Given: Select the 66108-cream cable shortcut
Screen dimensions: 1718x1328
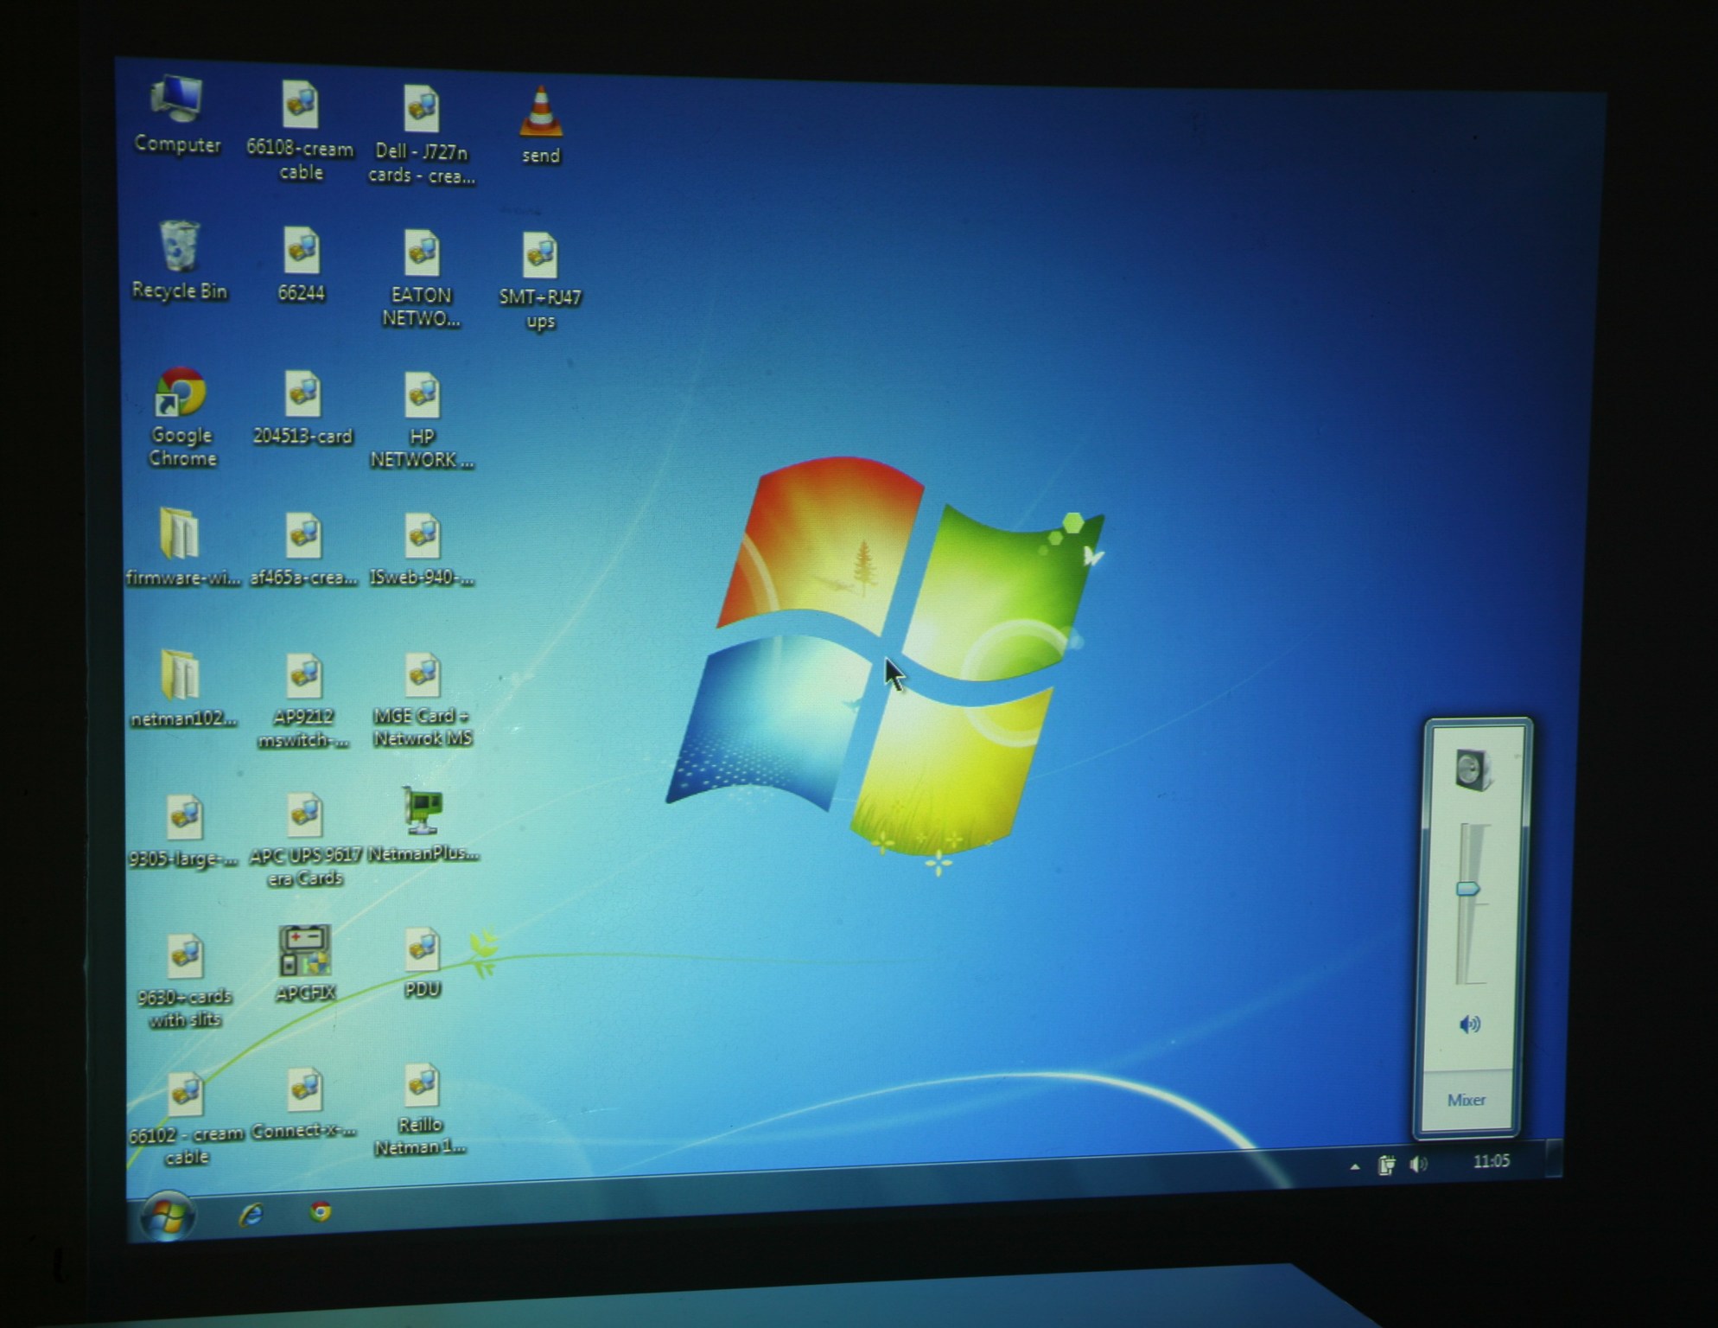Looking at the screenshot, I should tap(300, 131).
